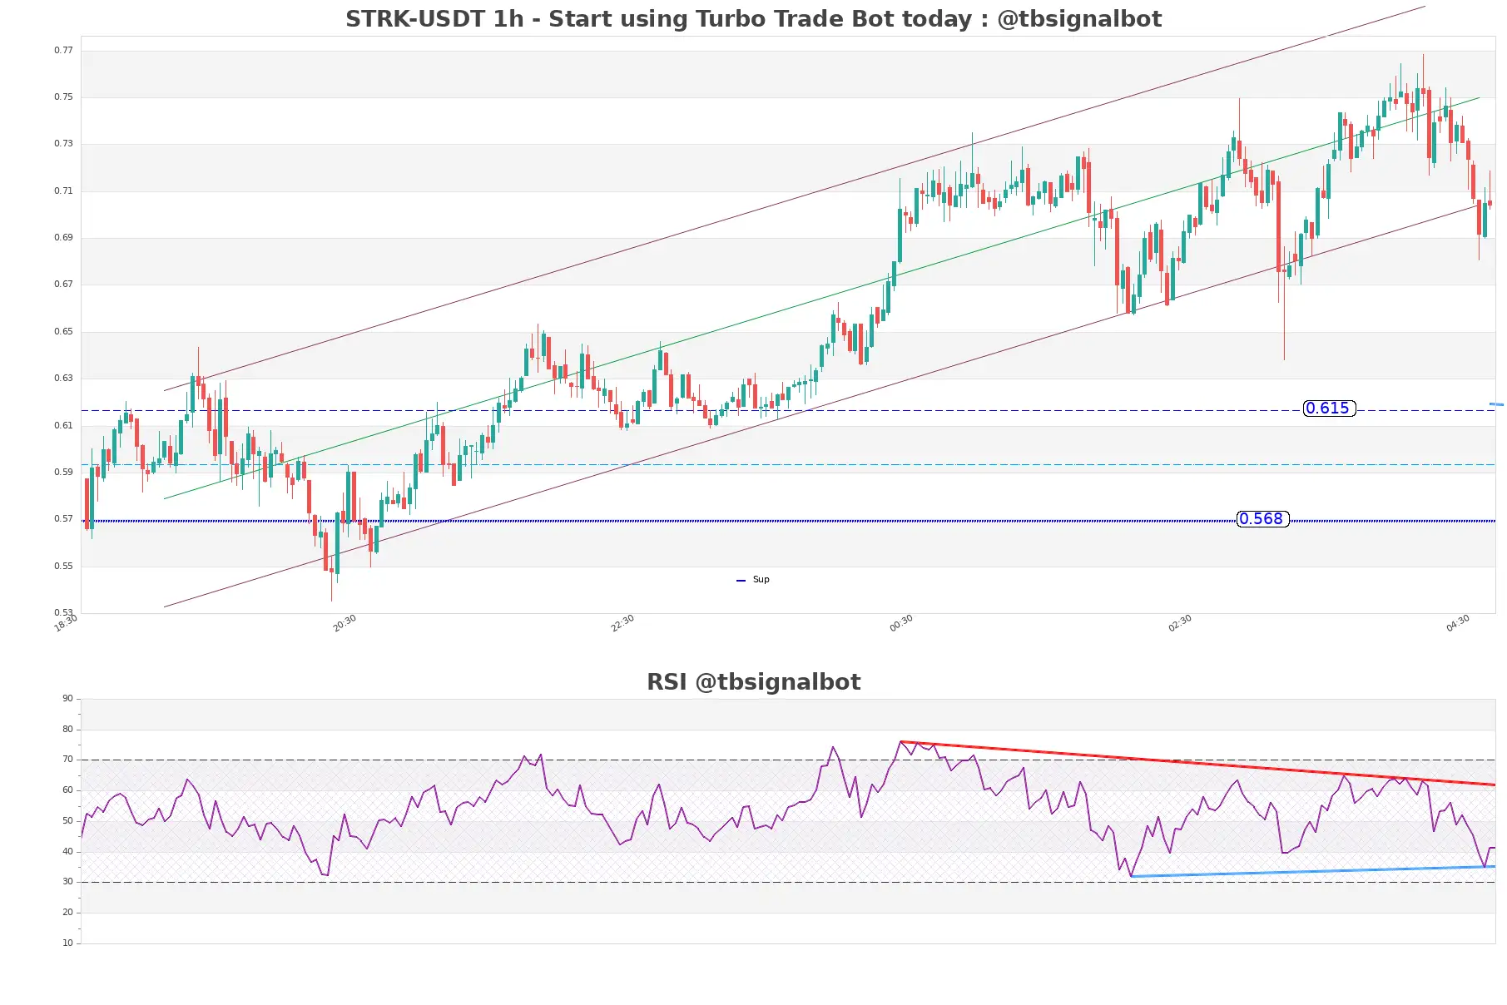Click the 0.69 price axis label

point(63,238)
